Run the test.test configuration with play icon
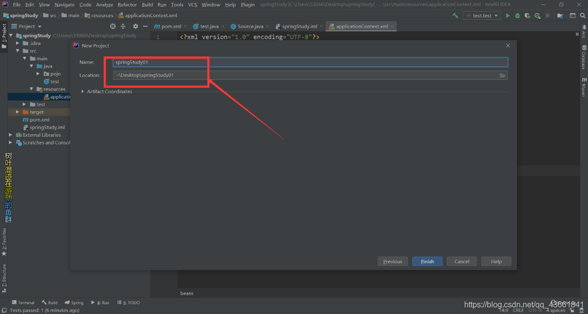 point(508,16)
